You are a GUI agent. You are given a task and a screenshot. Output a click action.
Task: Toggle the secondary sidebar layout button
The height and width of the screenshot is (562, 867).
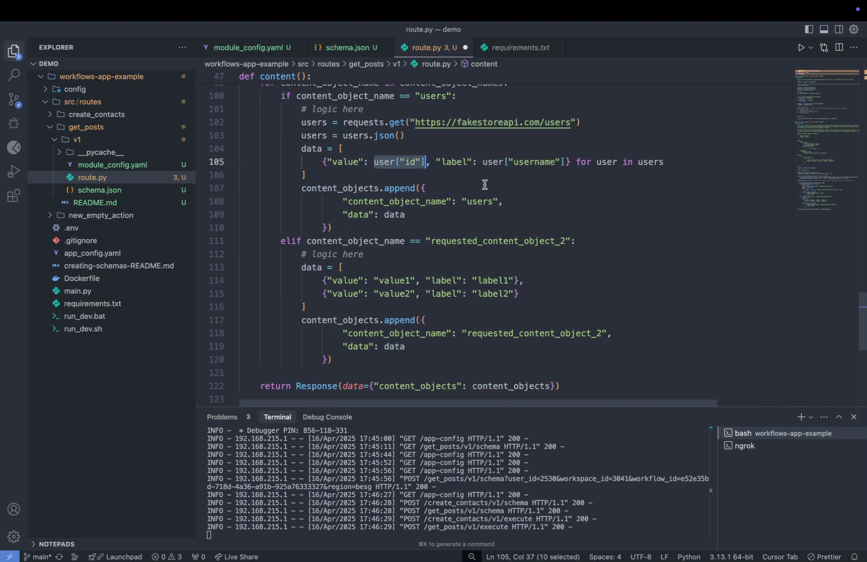pos(839,30)
